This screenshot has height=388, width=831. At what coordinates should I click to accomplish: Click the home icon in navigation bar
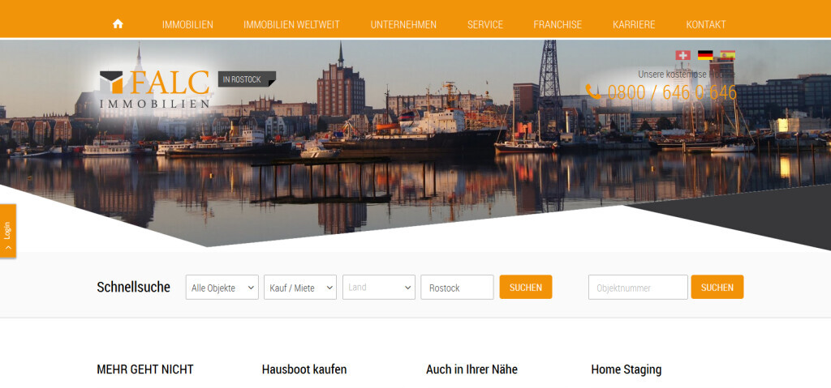(118, 24)
